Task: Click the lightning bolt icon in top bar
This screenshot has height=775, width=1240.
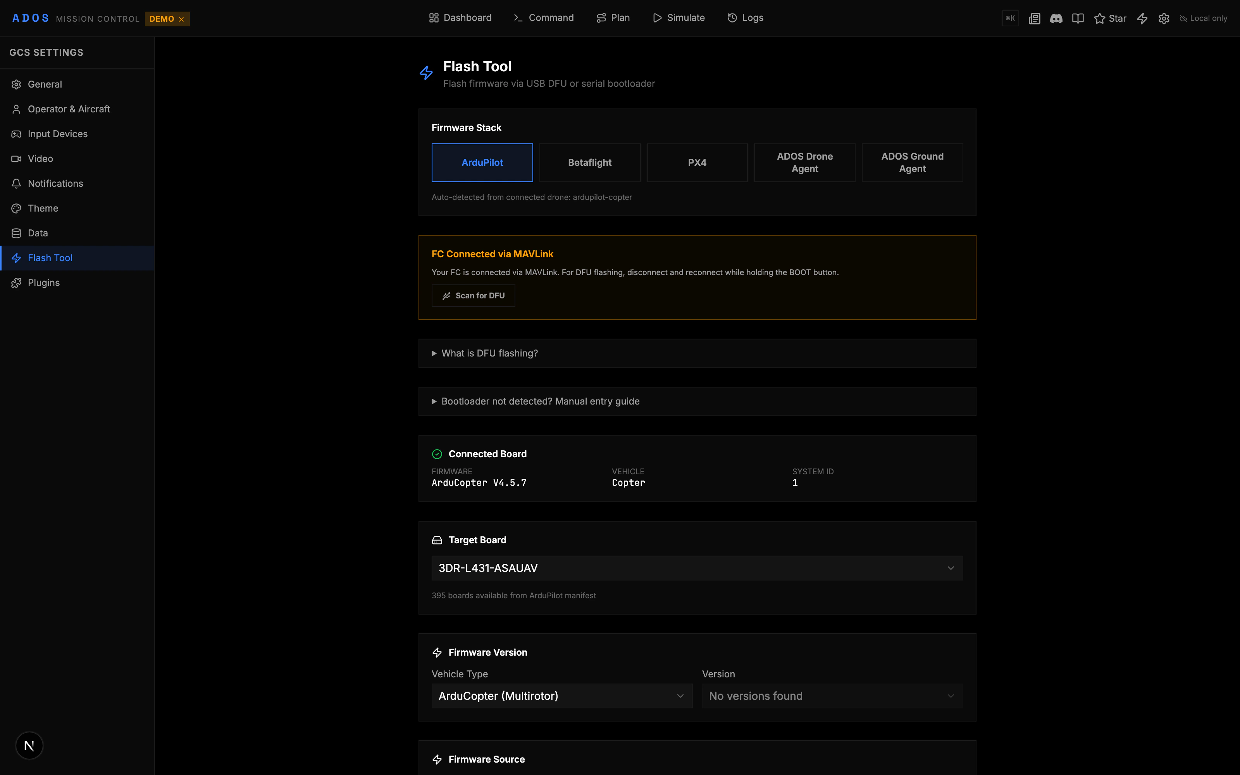Action: tap(1142, 19)
